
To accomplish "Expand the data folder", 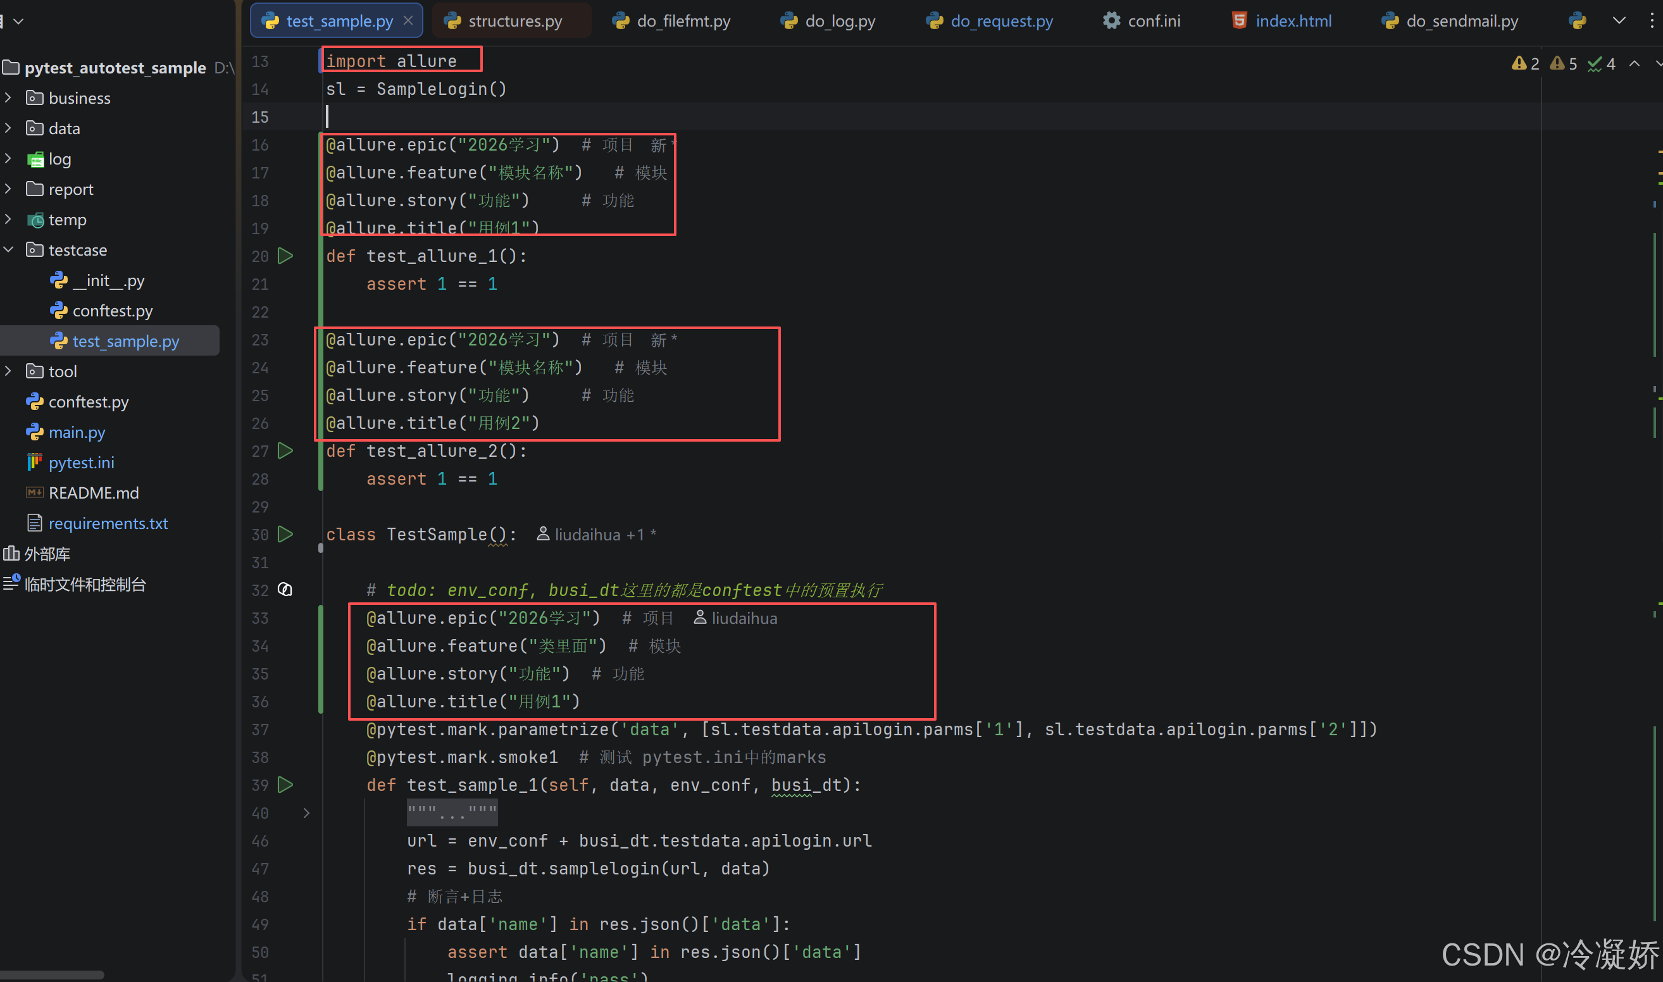I will point(8,128).
